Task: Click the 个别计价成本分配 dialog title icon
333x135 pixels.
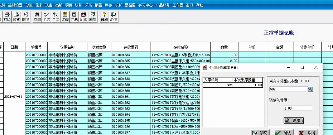Action: click(205, 67)
